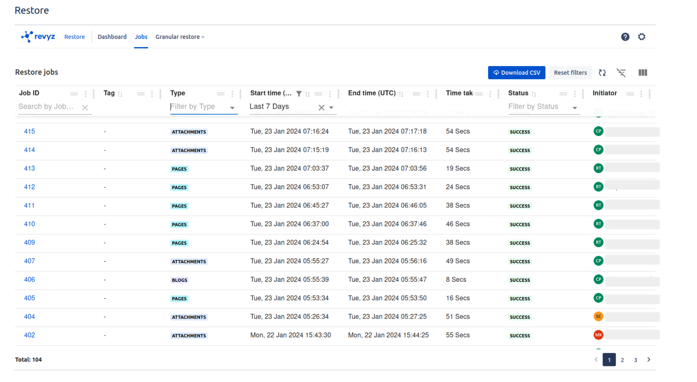
Task: Open job 402 link
Action: click(x=29, y=335)
